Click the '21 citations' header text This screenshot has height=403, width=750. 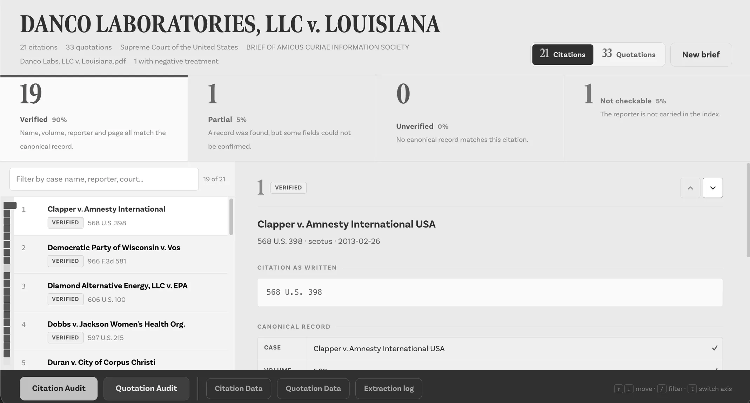pos(39,47)
